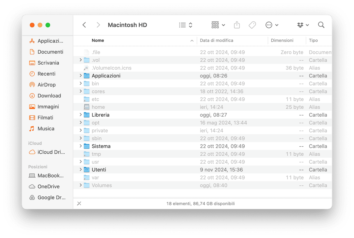Open Recenti in the sidebar
Image resolution: width=354 pixels, height=238 pixels.
click(43, 74)
